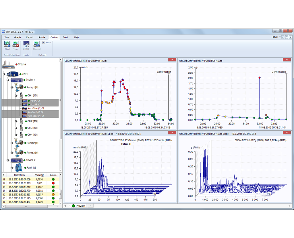Toggle the Auto refresh checkbox
Screen dimensions: 294x238
[x=43, y=42]
